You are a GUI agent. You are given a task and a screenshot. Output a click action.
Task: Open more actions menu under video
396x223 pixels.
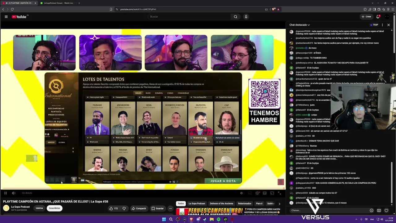click(170, 208)
